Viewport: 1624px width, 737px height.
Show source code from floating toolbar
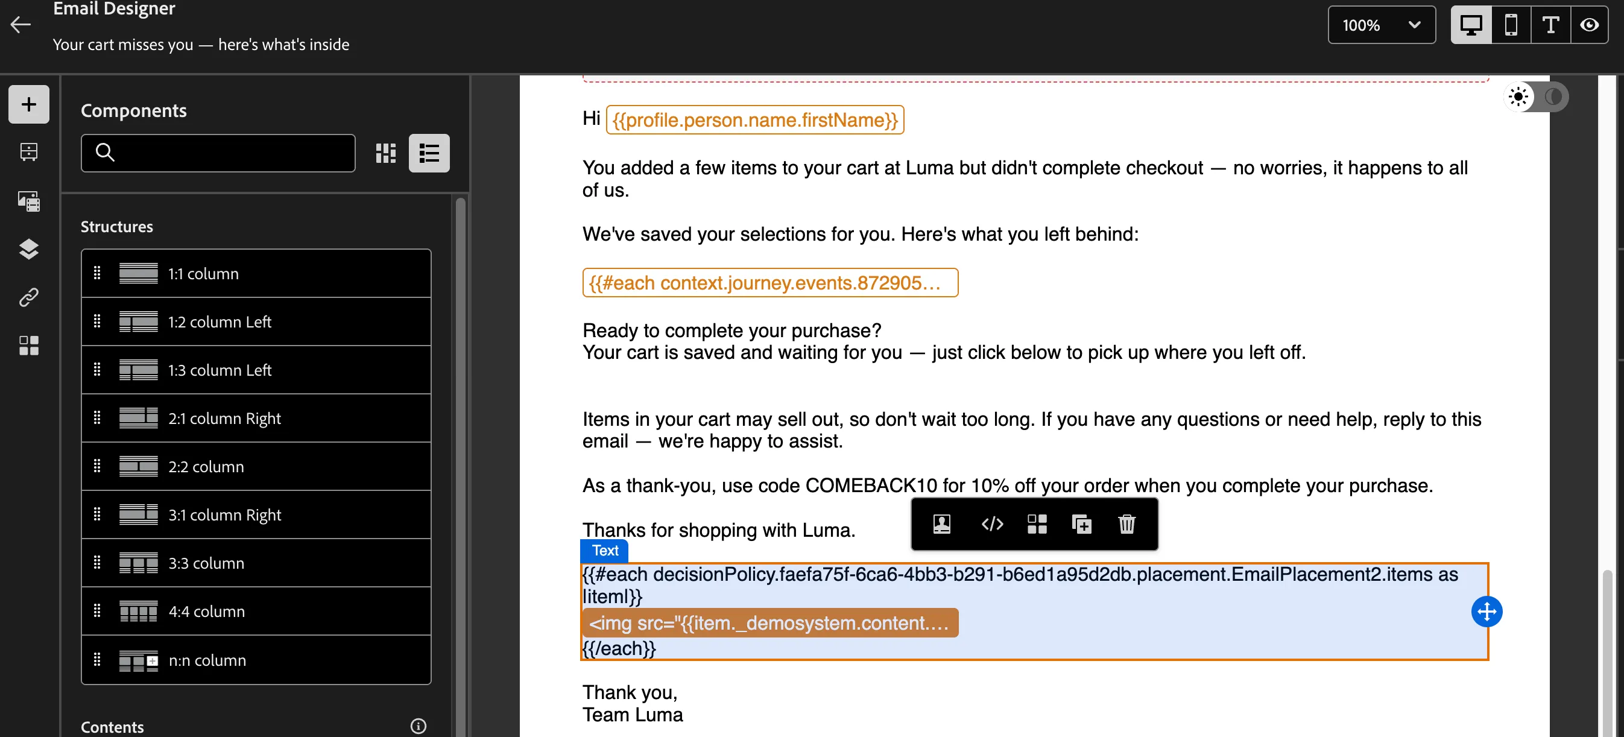click(992, 524)
